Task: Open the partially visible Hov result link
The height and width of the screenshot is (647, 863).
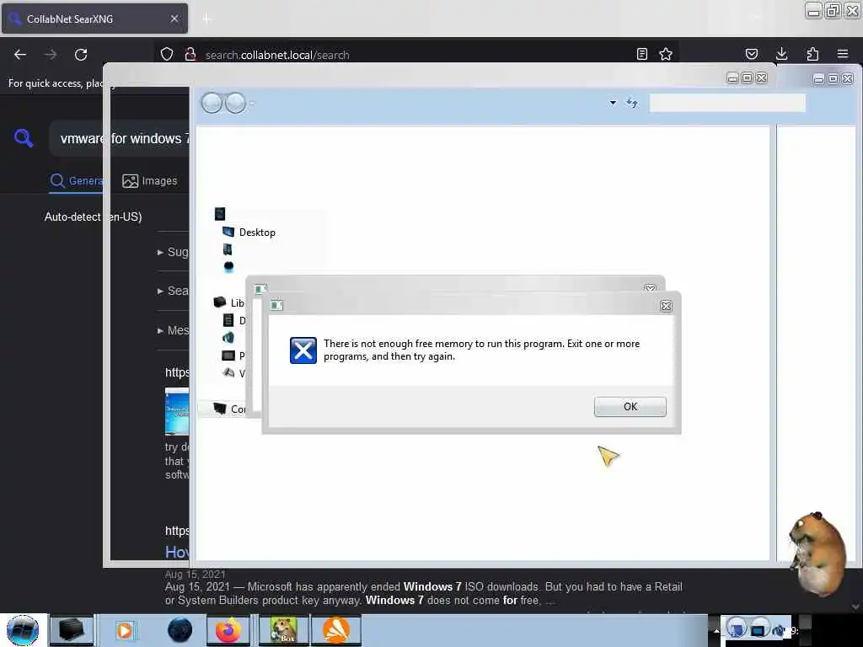Action: [x=177, y=552]
